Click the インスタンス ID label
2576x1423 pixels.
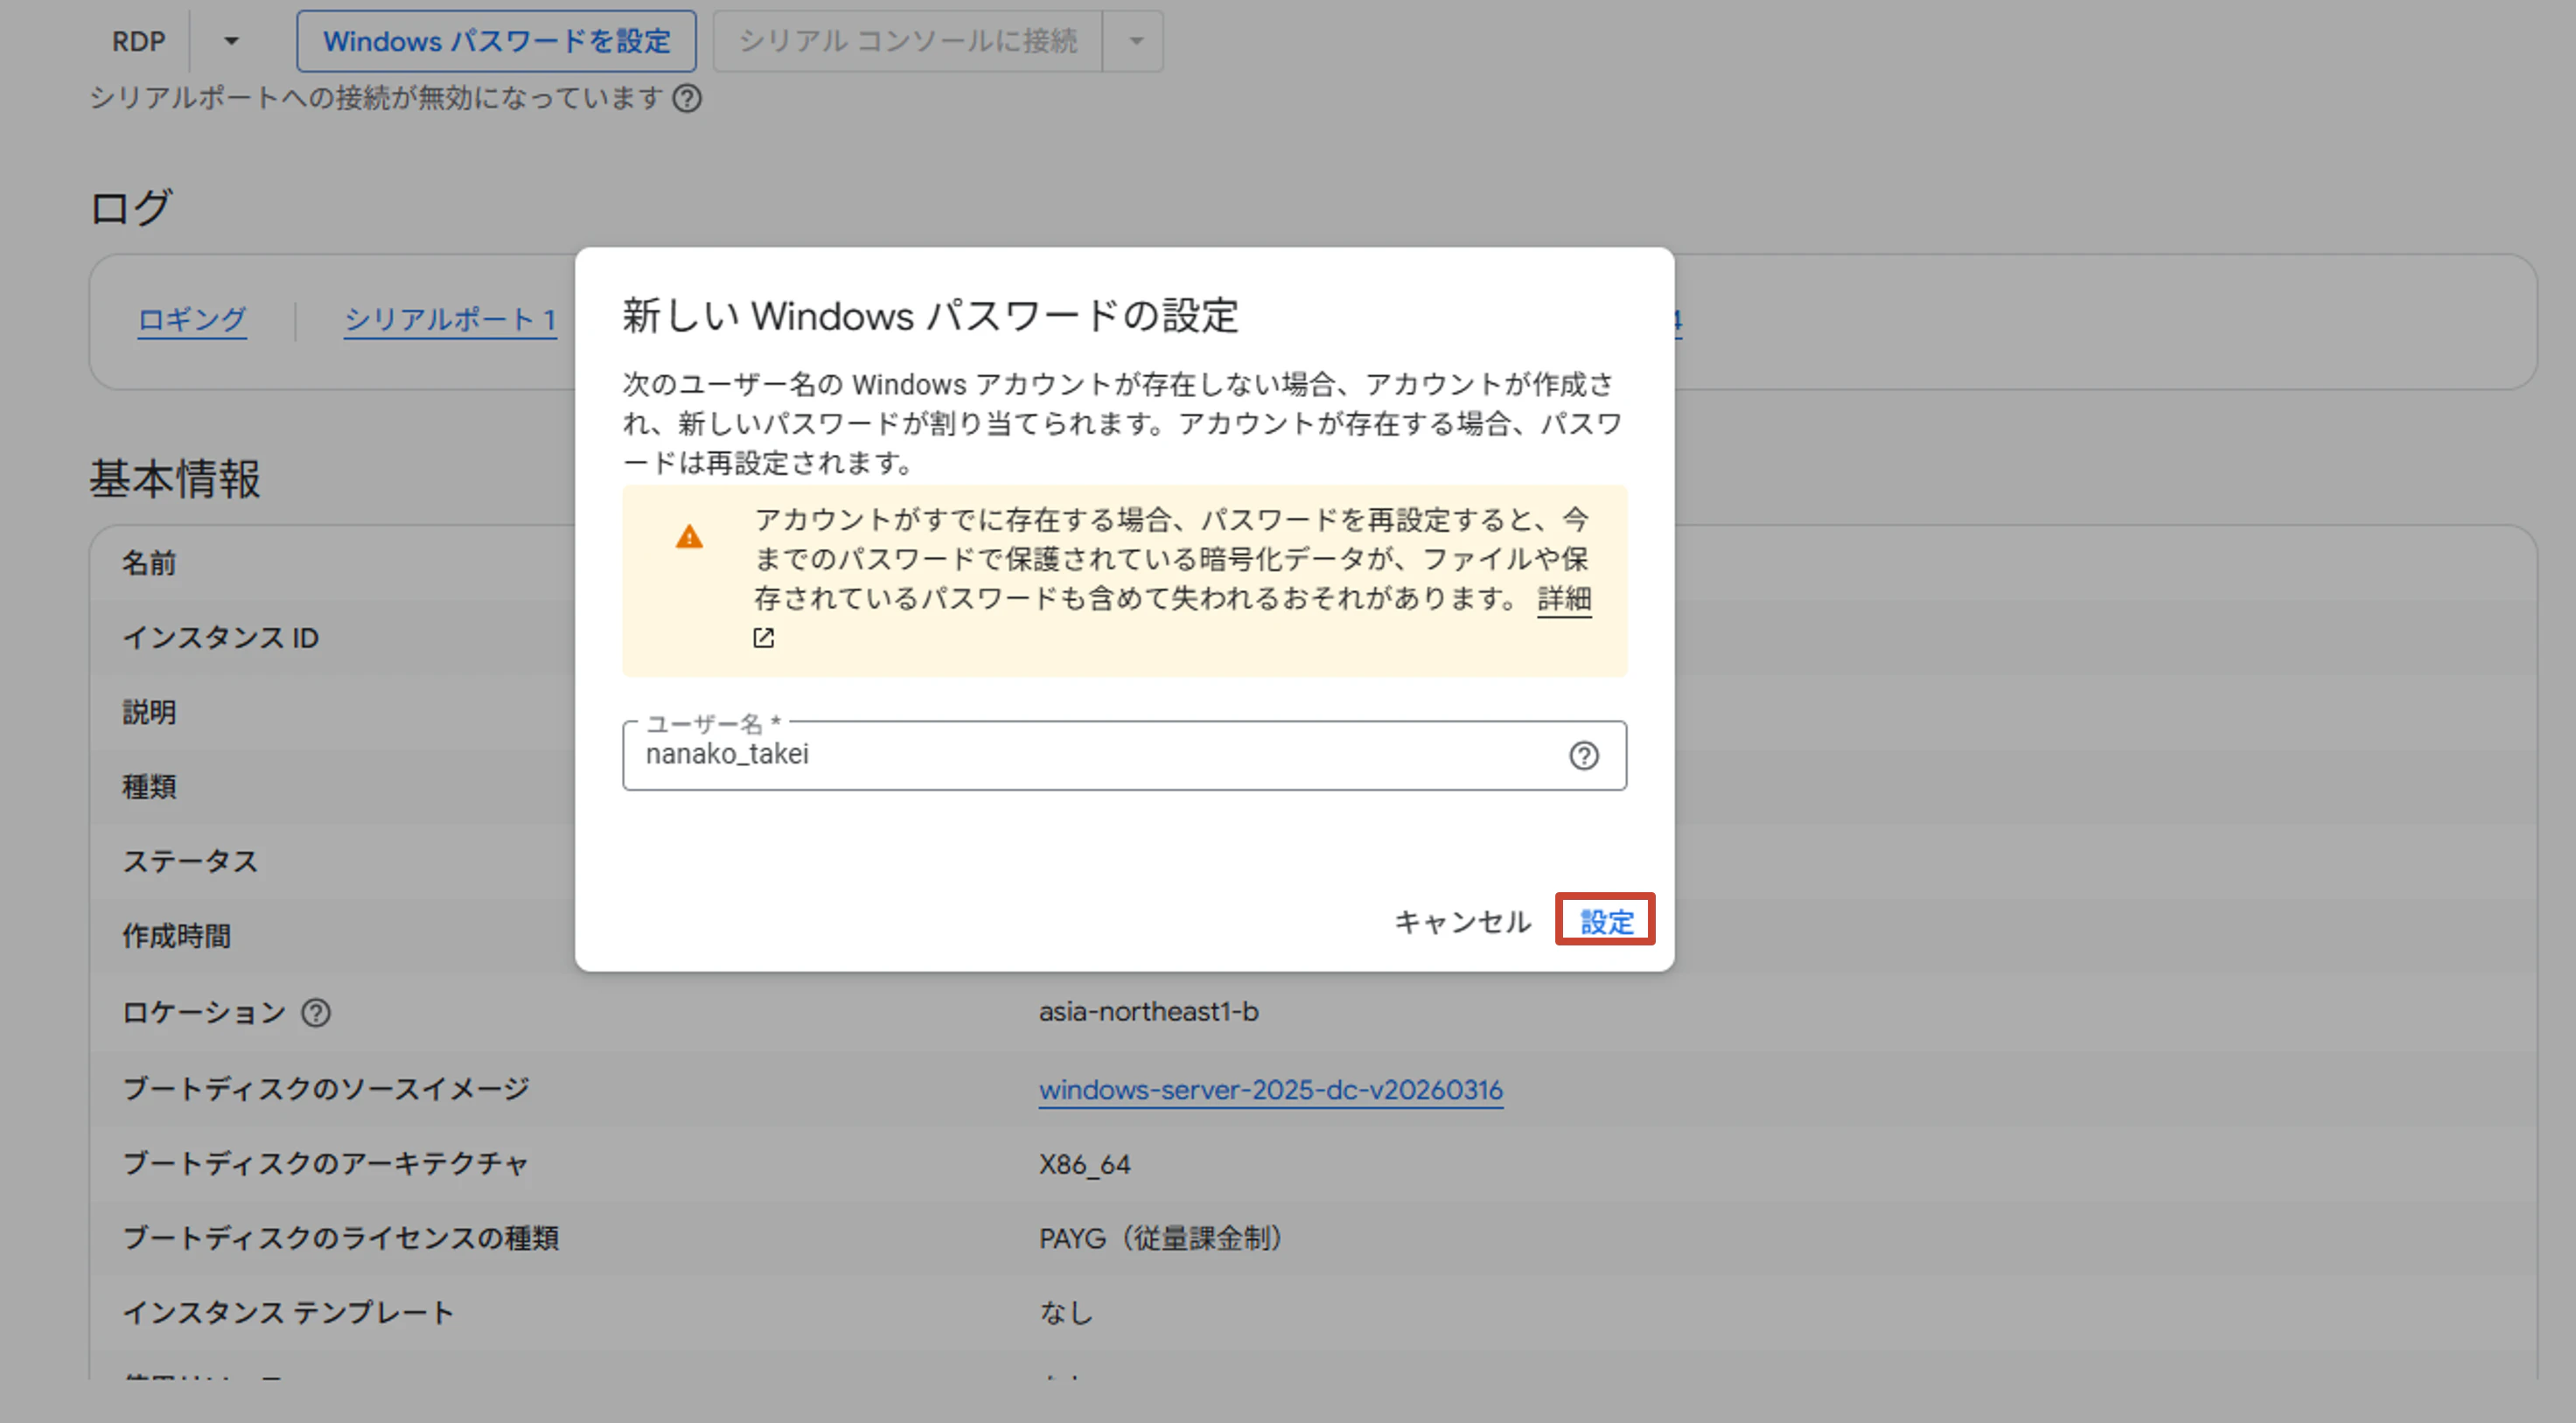220,638
